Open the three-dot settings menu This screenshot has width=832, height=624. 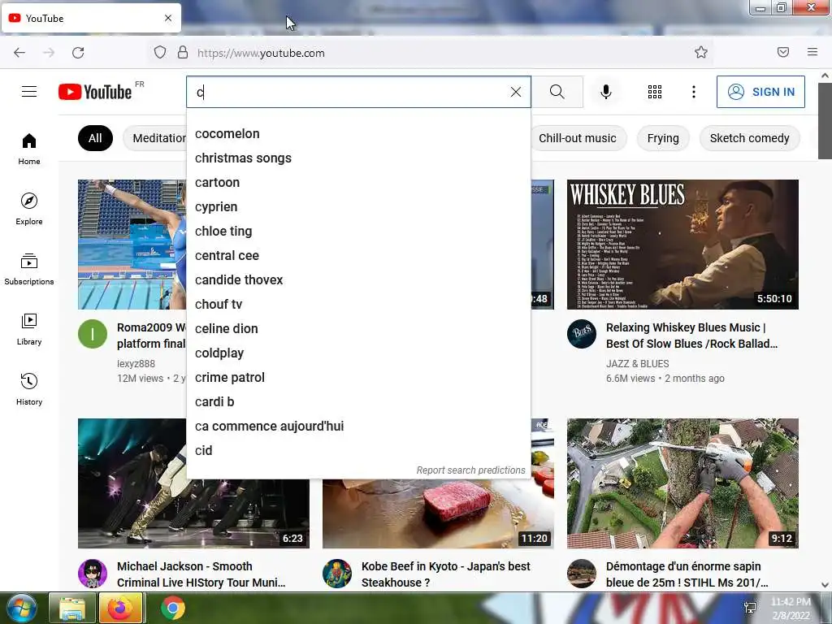point(694,92)
